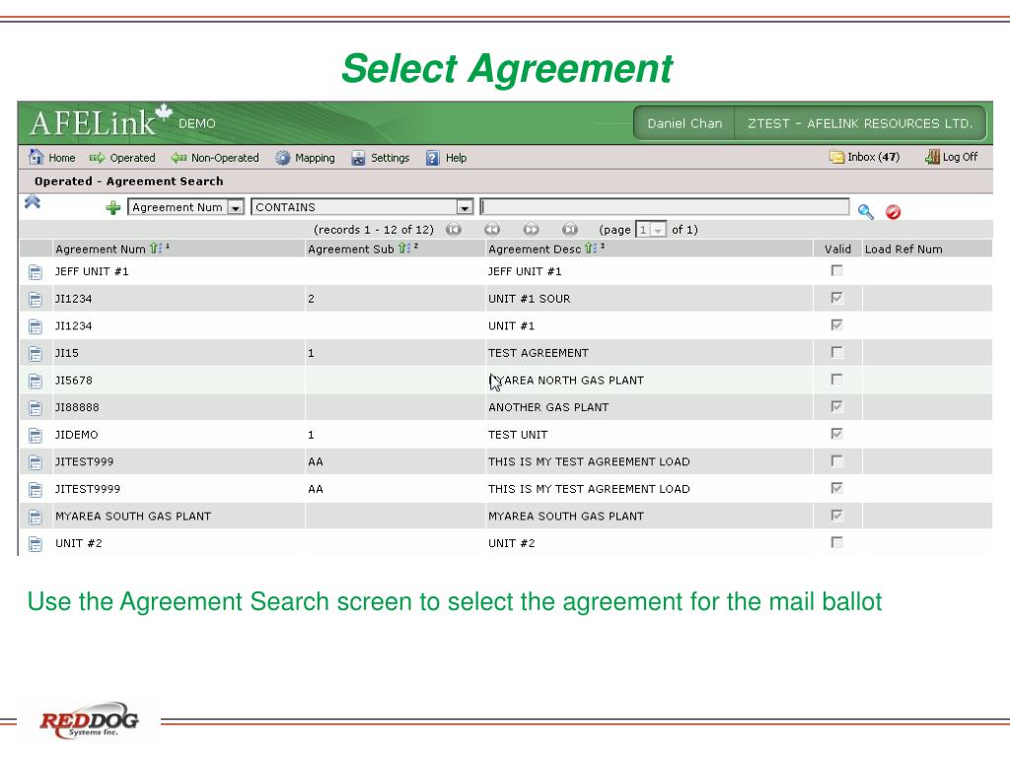Click the Valid column header
Viewport: 1010px width, 757px height.
click(837, 249)
